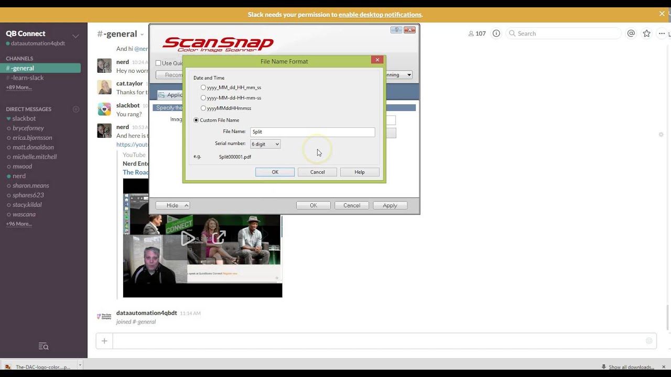The height and width of the screenshot is (377, 671).
Task: Open sphares623 direct message
Action: pos(28,195)
